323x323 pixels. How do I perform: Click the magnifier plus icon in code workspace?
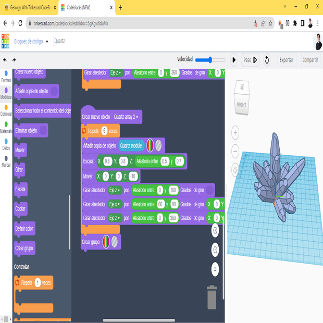(x=215, y=230)
